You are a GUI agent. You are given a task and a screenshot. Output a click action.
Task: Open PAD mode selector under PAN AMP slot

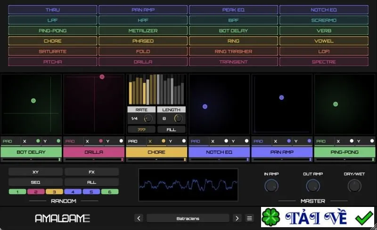click(258, 141)
